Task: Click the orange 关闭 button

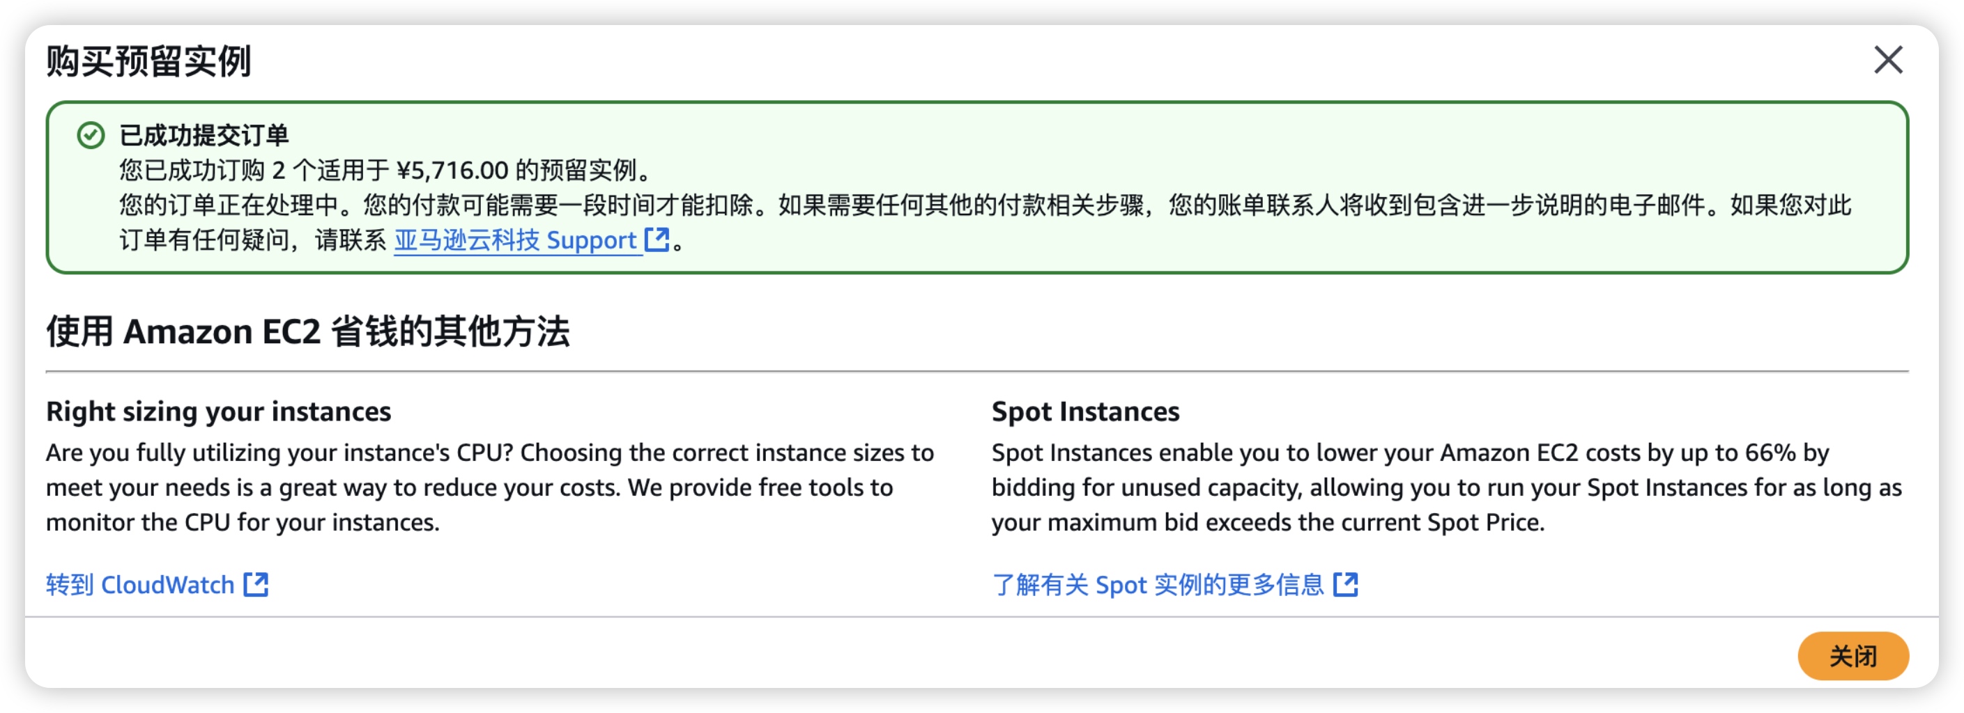Action: 1852,655
